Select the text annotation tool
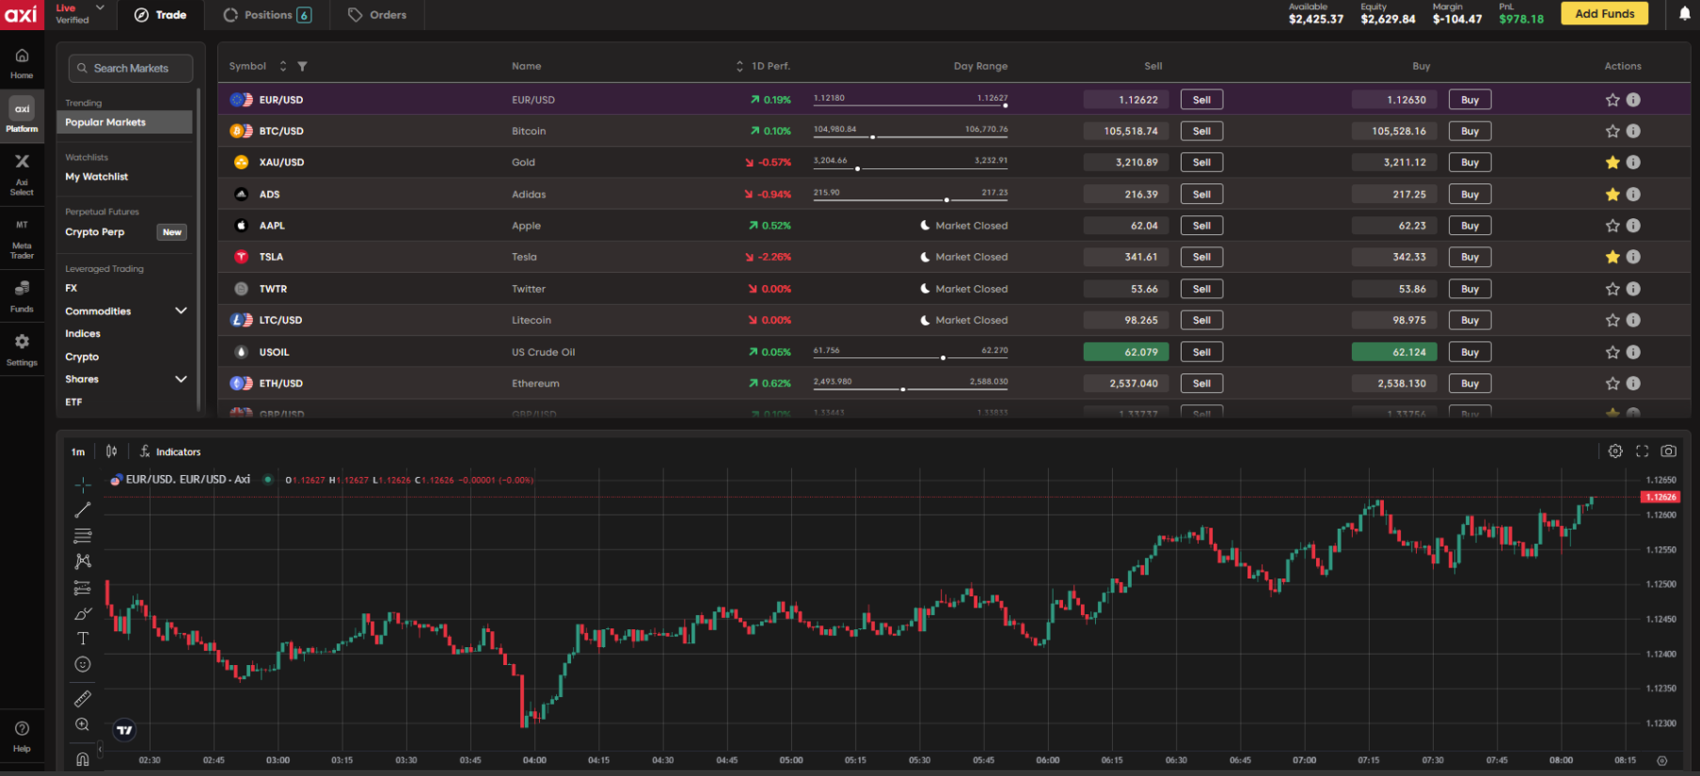The height and width of the screenshot is (776, 1700). click(x=83, y=639)
